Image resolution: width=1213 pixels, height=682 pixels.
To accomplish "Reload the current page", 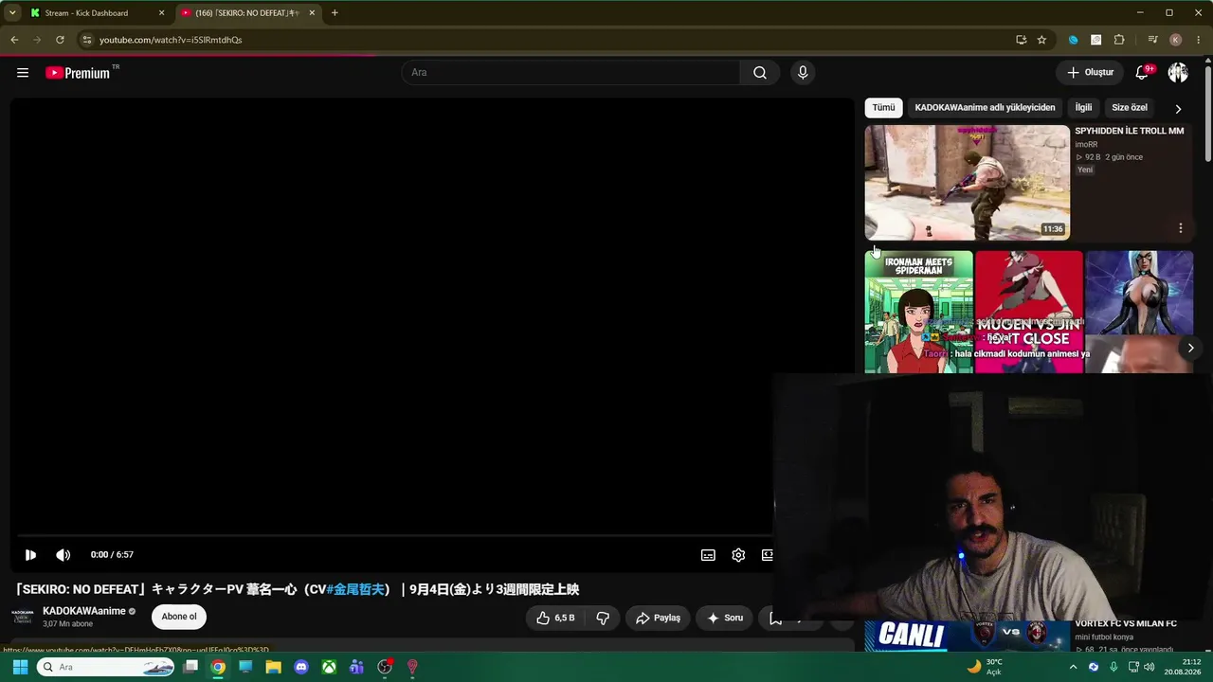I will [x=60, y=40].
